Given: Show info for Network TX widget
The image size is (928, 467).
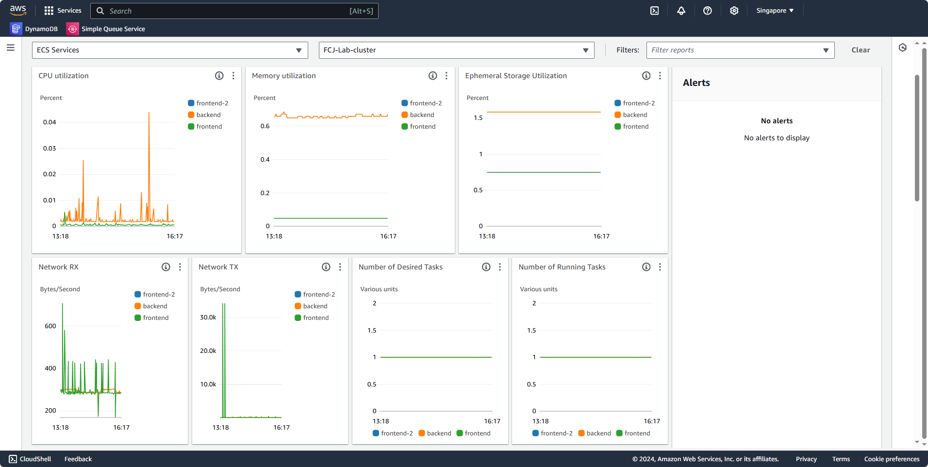Looking at the screenshot, I should pyautogui.click(x=326, y=267).
